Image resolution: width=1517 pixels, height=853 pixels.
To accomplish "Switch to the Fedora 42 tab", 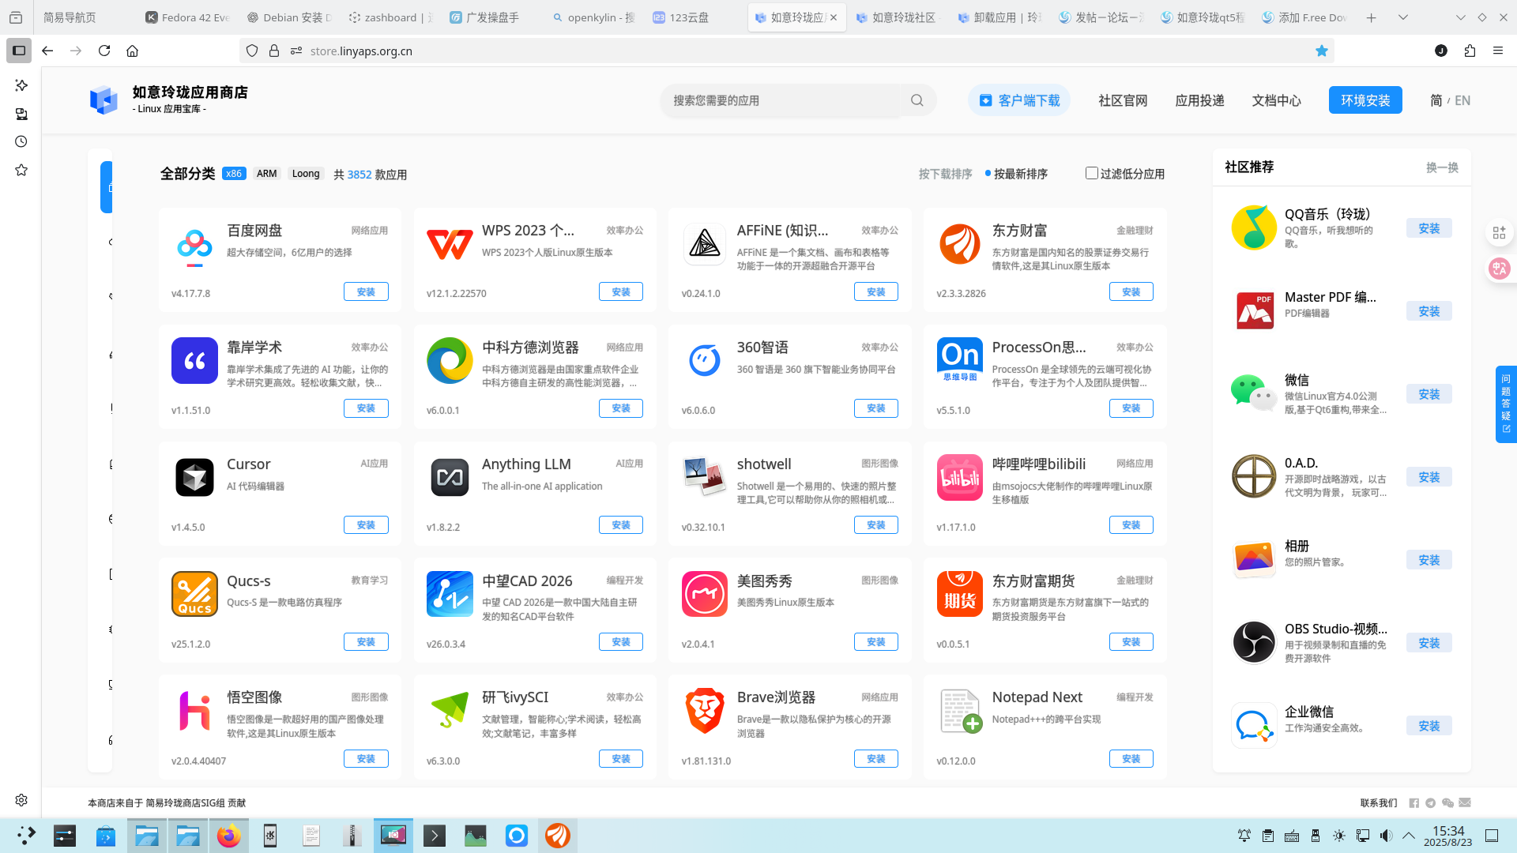I will [x=187, y=17].
